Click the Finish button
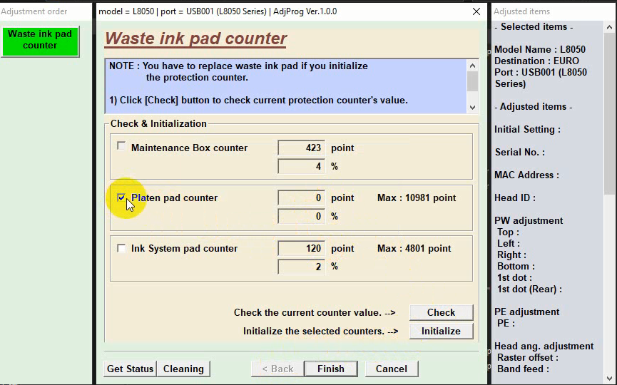Viewport: 617px width, 385px height. pos(330,369)
